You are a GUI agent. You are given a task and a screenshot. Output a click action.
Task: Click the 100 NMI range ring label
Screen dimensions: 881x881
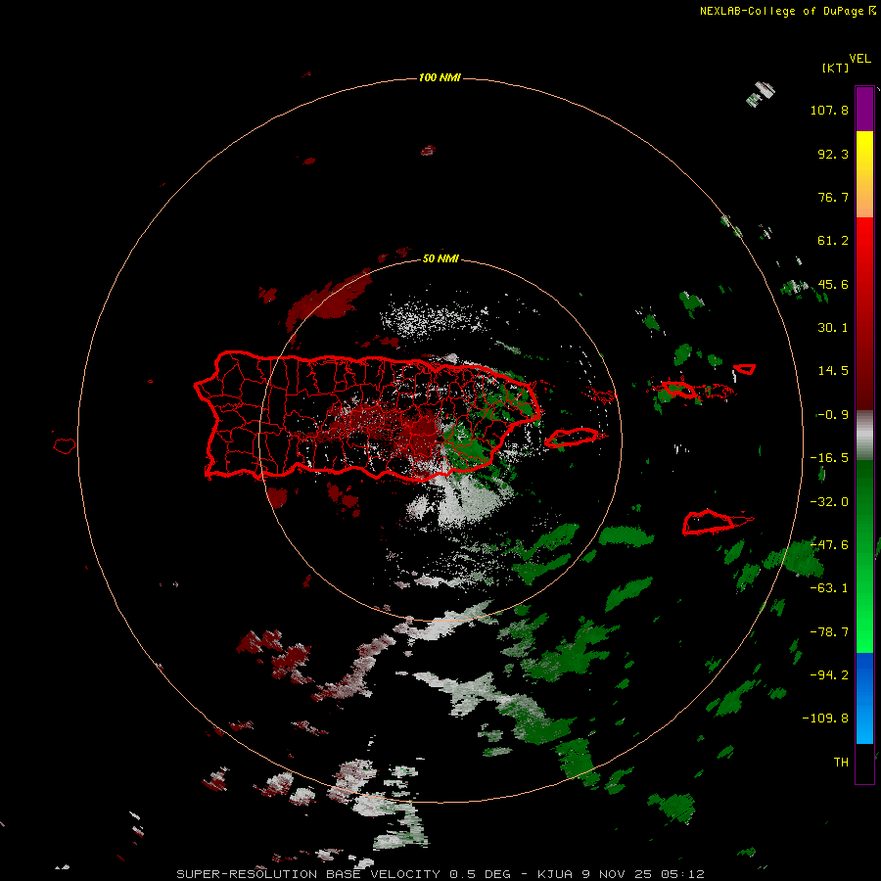point(440,77)
